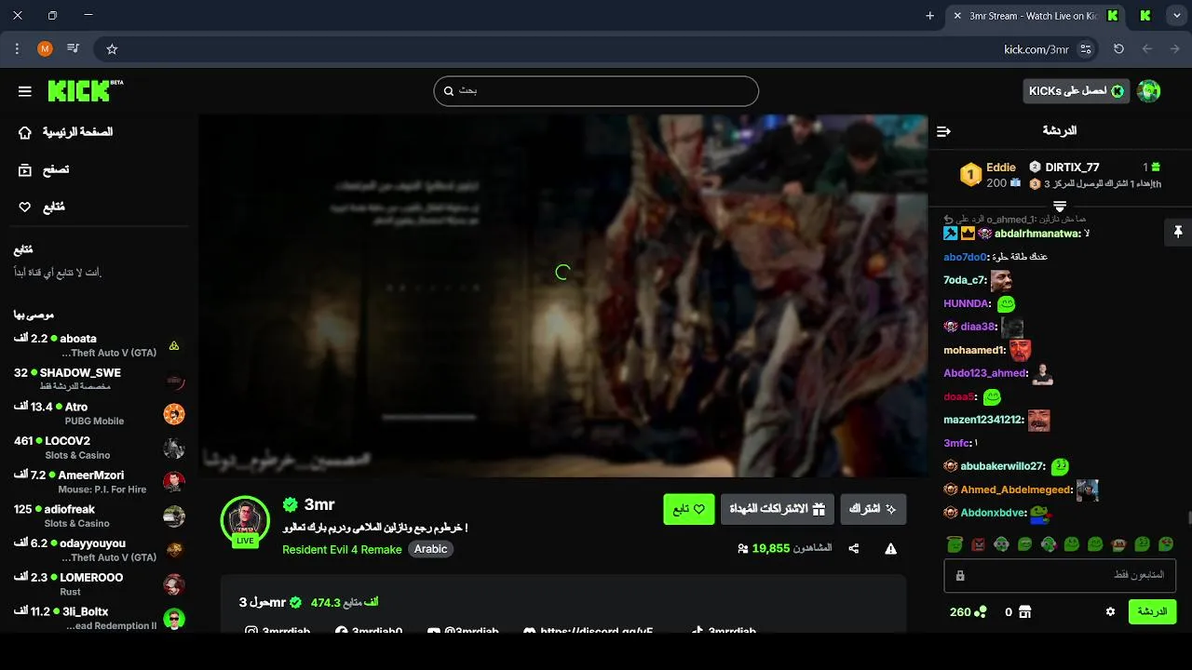Click the green تابع follow button

coord(689,509)
